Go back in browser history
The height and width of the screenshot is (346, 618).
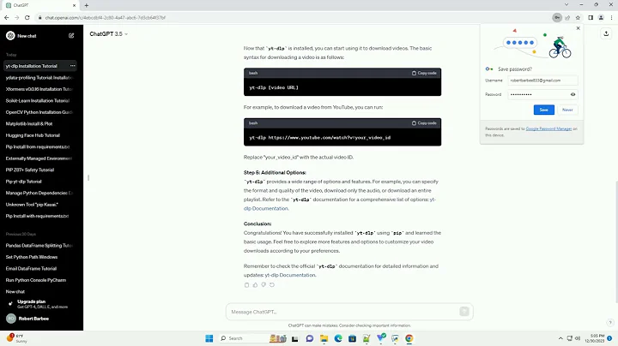click(x=7, y=18)
